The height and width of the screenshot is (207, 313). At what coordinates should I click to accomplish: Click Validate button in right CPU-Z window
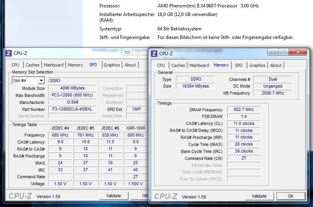[259, 196]
